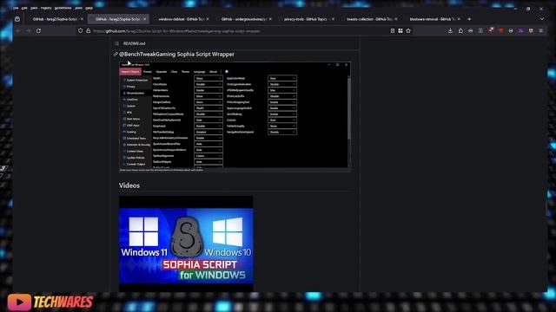Open the Sophia Script for Windows video thumbnail
Screen dimensions: 556x312
click(x=186, y=244)
